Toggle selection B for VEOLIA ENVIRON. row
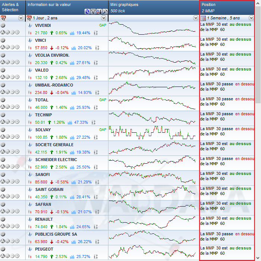Image resolution: width=261 pixels, height=261 pixels. (7, 62)
